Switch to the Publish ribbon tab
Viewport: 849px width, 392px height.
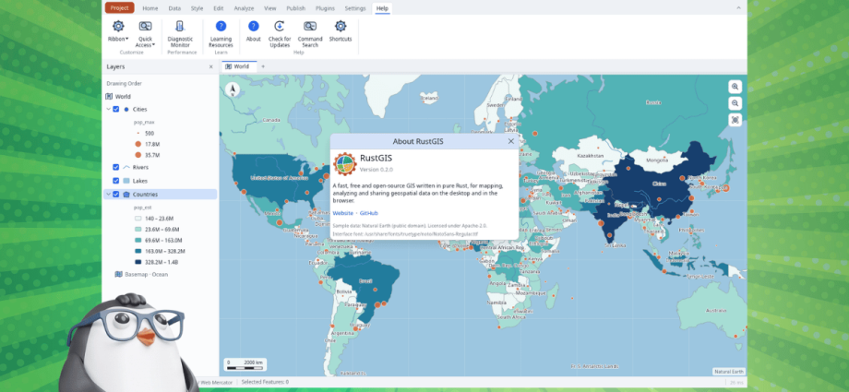[295, 8]
